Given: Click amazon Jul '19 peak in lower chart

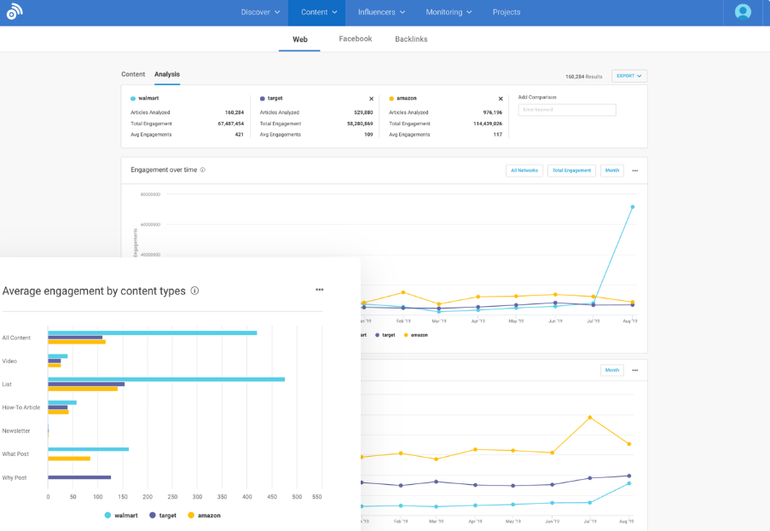Looking at the screenshot, I should click(x=590, y=418).
